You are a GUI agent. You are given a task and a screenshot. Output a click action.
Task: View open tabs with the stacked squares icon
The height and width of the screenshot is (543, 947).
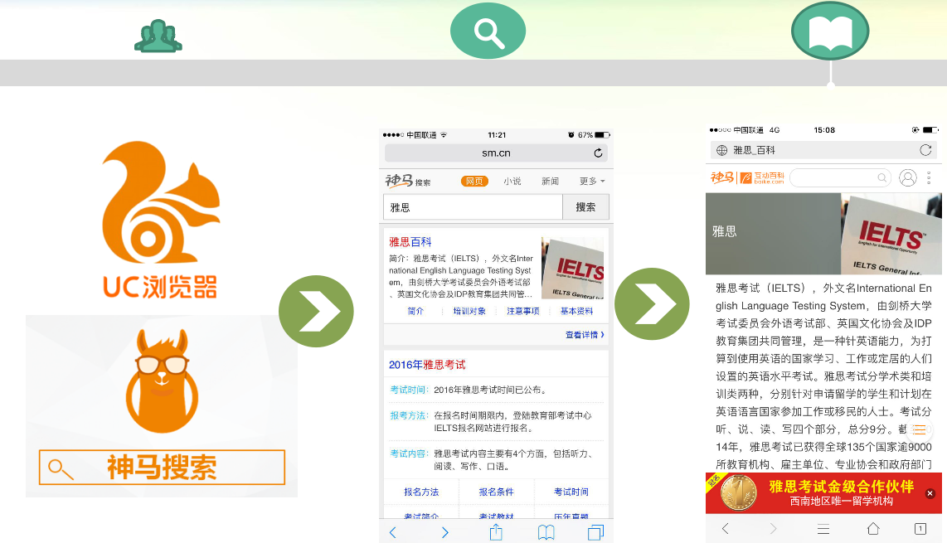pyautogui.click(x=596, y=531)
